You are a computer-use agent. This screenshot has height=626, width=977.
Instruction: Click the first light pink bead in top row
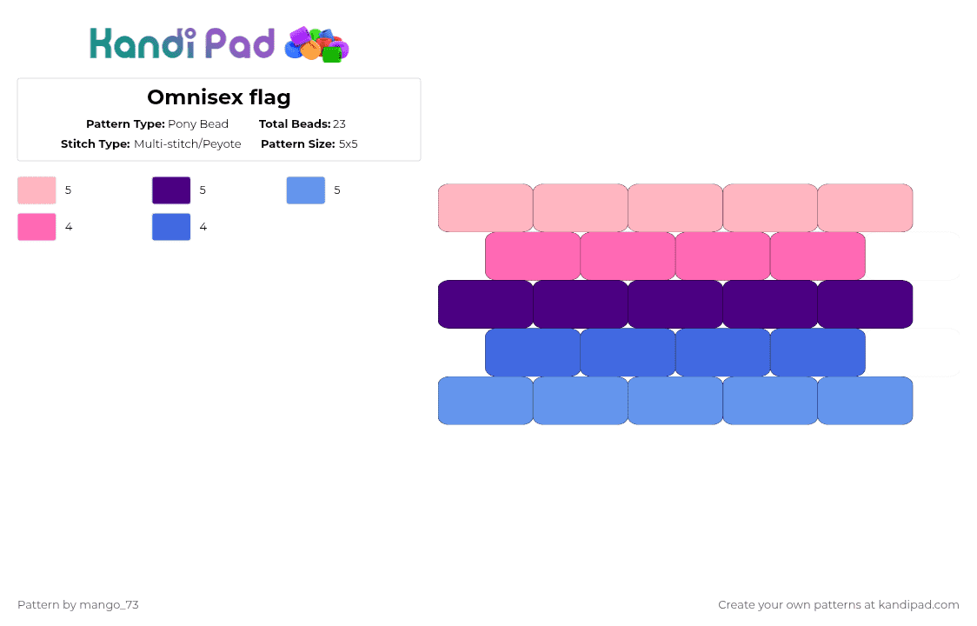click(485, 208)
